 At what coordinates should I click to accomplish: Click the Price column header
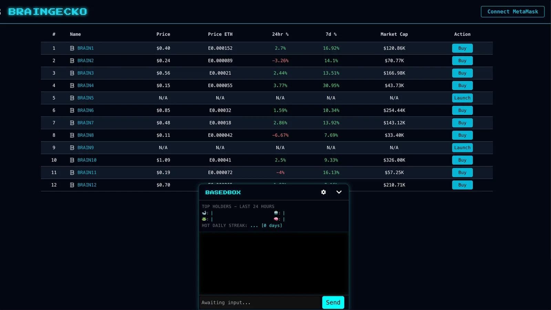(163, 34)
